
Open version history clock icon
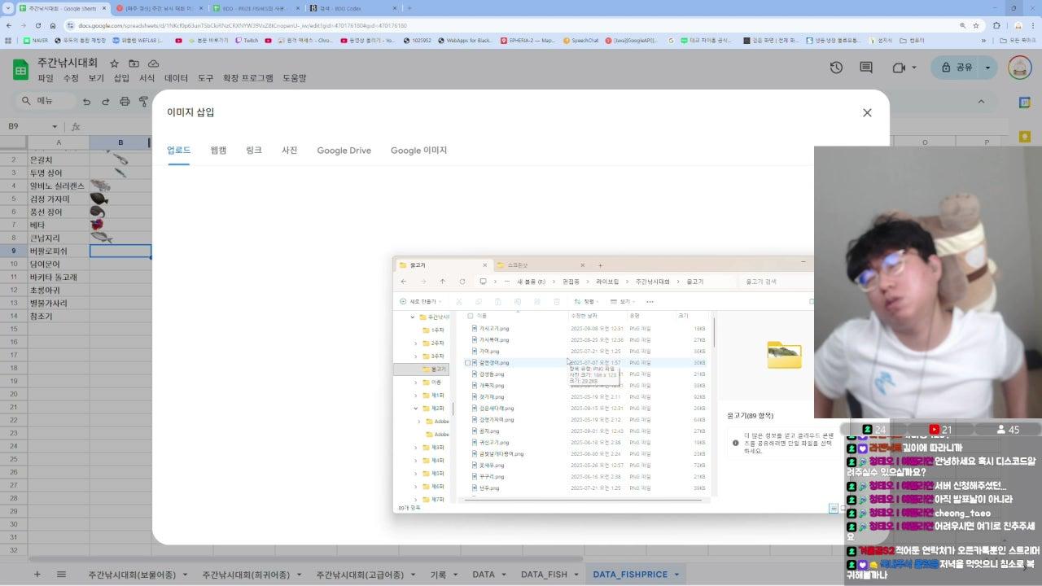[x=836, y=68]
